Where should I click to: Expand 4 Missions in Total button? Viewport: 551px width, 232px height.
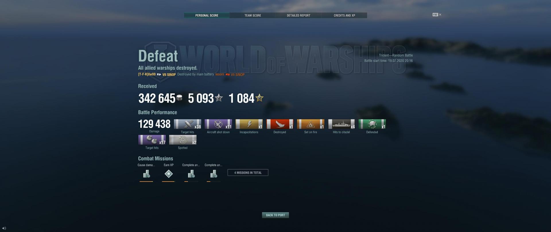click(x=248, y=173)
